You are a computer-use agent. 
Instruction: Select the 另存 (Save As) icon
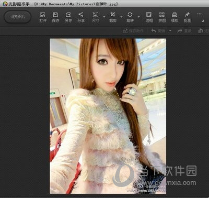click(x=68, y=17)
